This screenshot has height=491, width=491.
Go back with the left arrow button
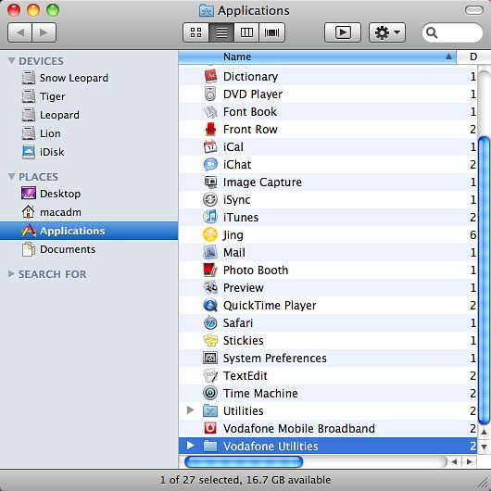point(19,32)
